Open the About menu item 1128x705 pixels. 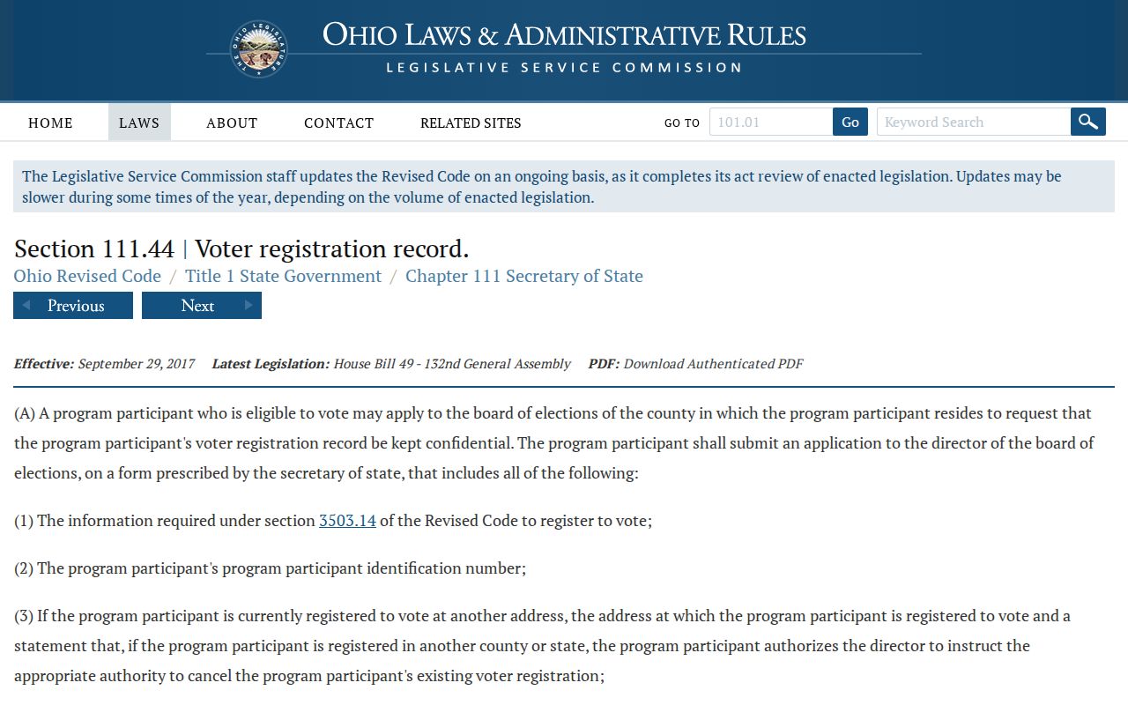[x=232, y=122]
